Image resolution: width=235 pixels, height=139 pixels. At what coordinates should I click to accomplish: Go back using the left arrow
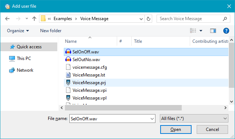coord(7,19)
